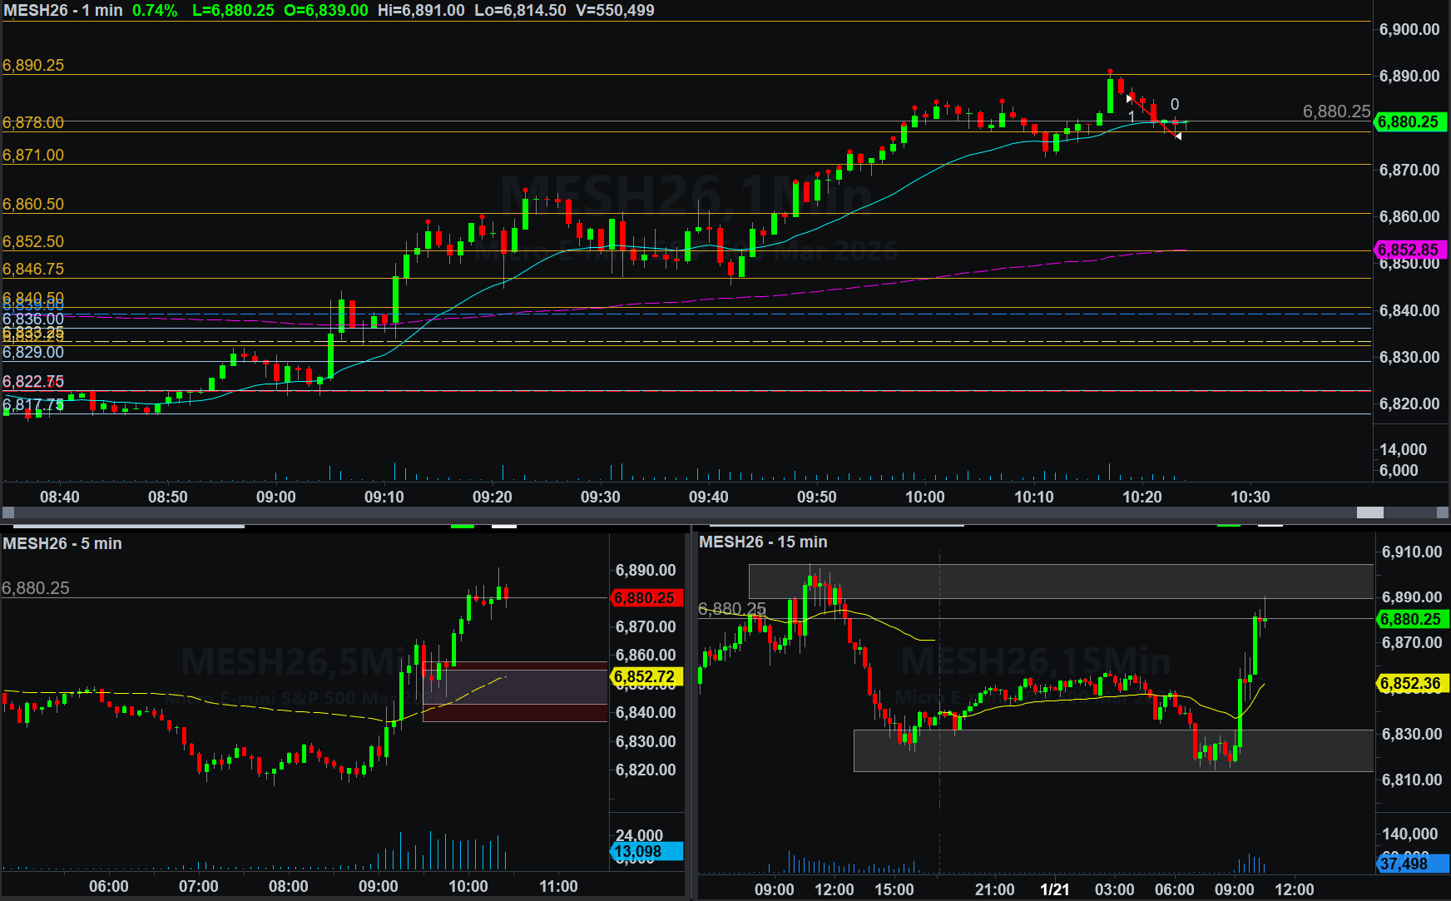Image resolution: width=1451 pixels, height=901 pixels.
Task: Select the yellow 6,852.72 moving average tag
Action: (646, 677)
